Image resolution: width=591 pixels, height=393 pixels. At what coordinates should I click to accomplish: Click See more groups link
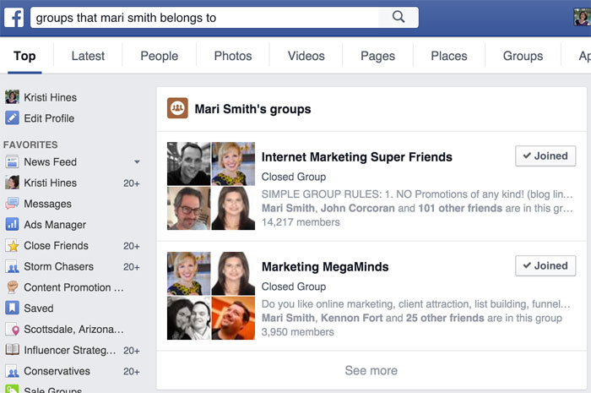(x=371, y=370)
